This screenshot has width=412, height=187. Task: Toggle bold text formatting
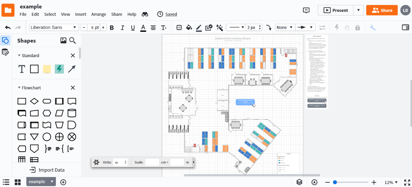[x=112, y=27]
